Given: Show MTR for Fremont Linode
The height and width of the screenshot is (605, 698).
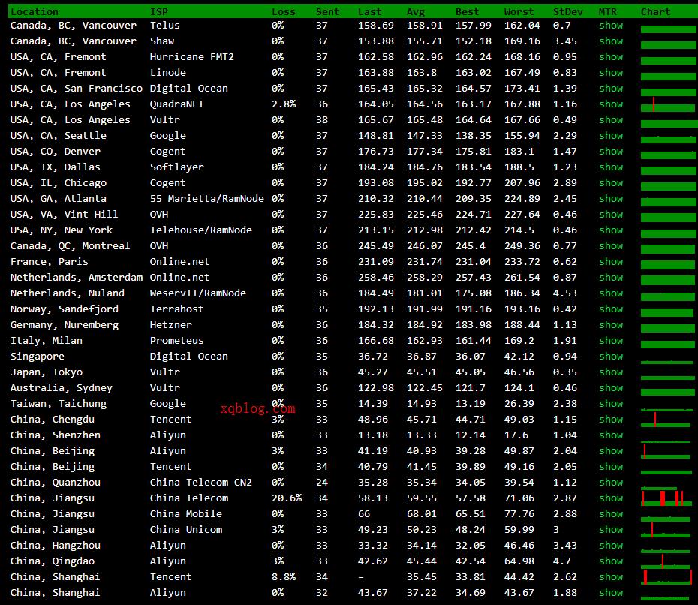Looking at the screenshot, I should click(611, 73).
